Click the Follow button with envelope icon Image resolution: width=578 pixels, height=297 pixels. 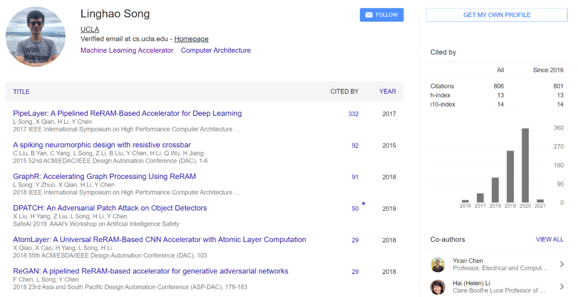(x=382, y=15)
